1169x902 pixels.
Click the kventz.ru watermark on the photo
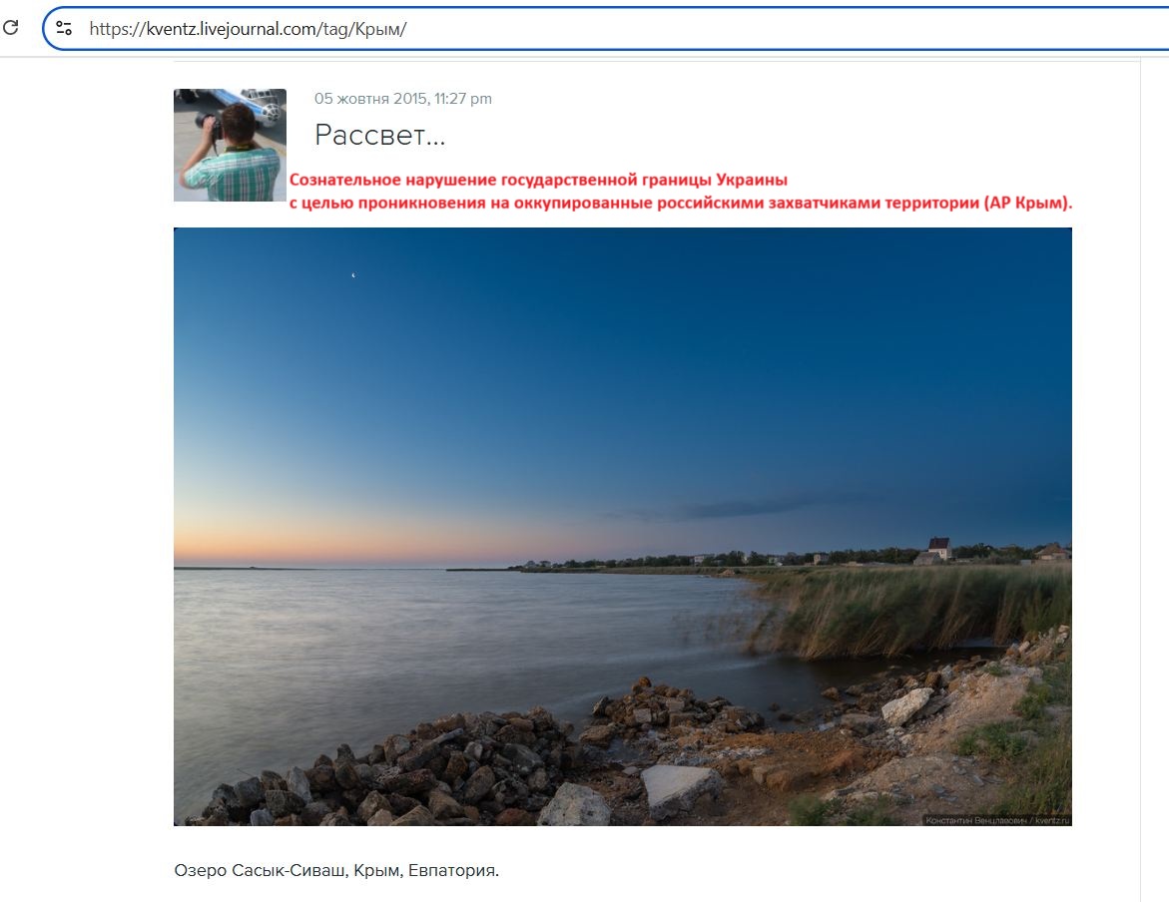coord(997,820)
